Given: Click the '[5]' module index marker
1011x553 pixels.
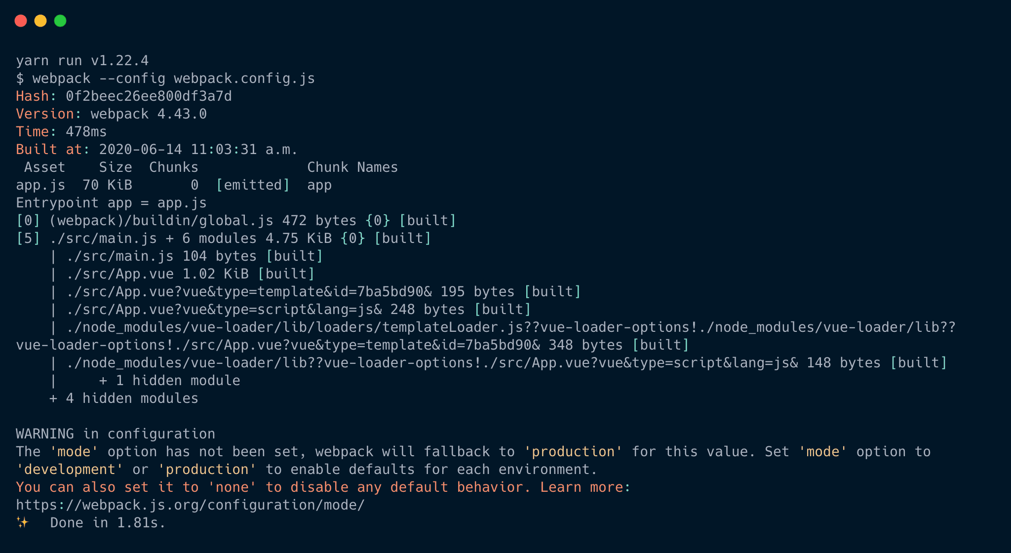Looking at the screenshot, I should point(28,238).
